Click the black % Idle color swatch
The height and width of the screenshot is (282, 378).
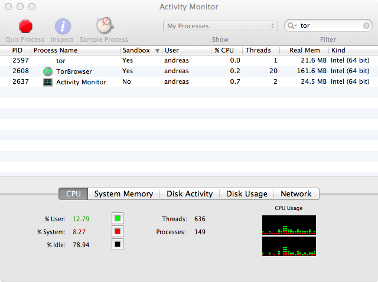click(118, 245)
